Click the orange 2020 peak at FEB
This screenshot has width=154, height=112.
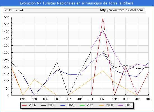click(x=34, y=80)
